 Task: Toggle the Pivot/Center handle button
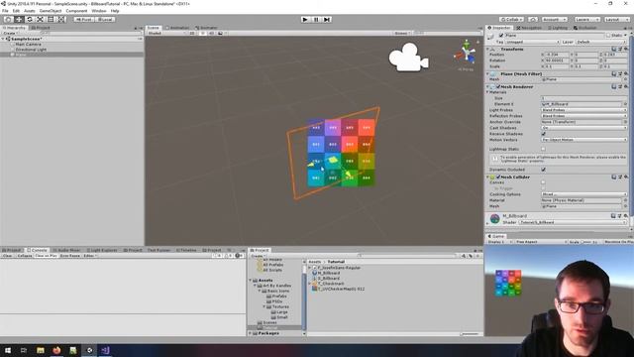tap(83, 19)
